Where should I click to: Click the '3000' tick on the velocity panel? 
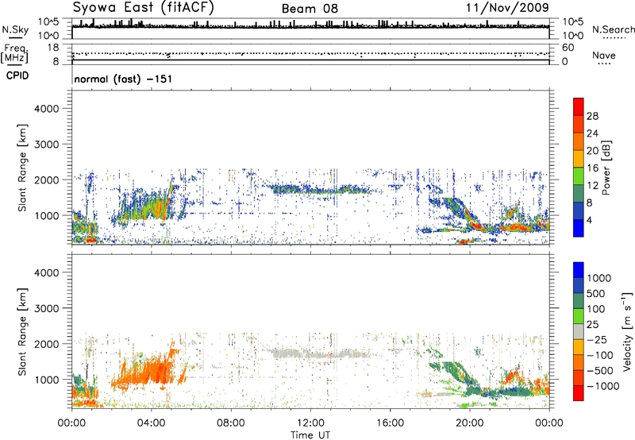click(x=46, y=308)
